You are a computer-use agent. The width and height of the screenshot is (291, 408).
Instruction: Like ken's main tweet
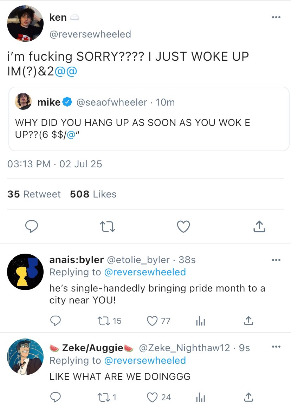183,227
